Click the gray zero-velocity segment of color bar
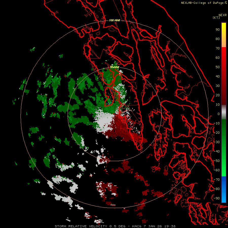The image size is (228, 228). pos(224,112)
